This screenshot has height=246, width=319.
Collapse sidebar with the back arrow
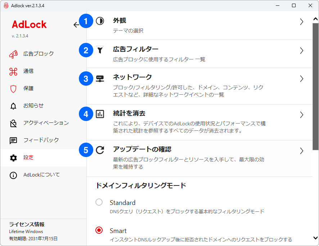(x=76, y=24)
